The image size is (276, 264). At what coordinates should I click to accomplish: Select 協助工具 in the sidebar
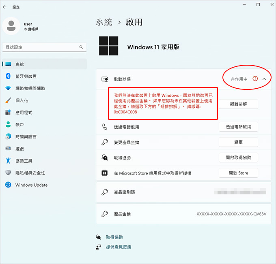24,161
